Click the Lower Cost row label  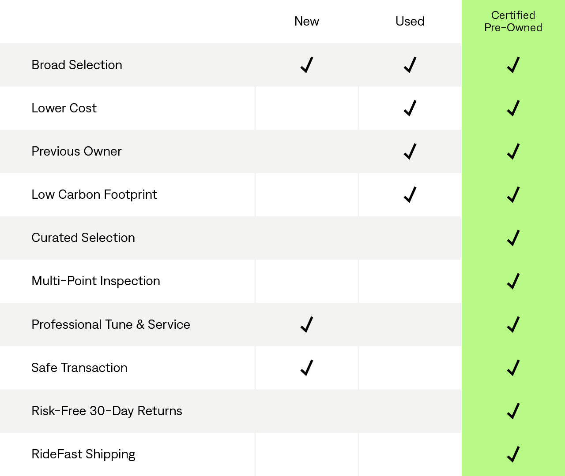(64, 108)
